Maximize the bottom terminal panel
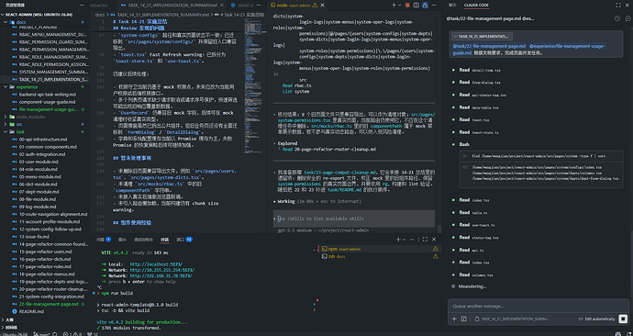 pos(425,240)
